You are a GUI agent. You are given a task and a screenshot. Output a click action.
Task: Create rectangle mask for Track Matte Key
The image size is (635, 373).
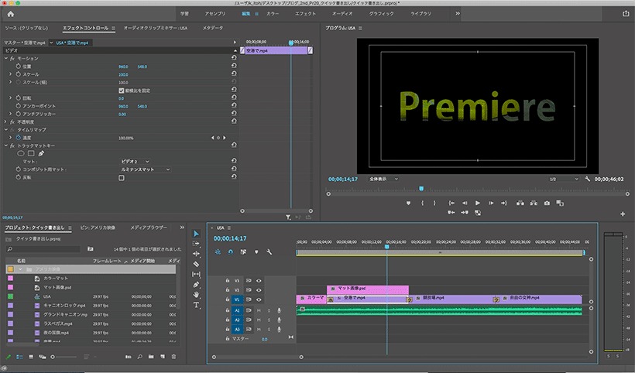tap(31, 153)
